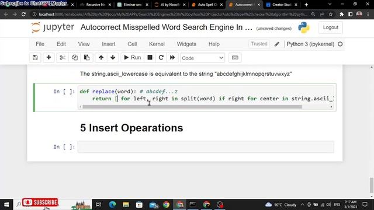Share this page icon in address bar

[x=322, y=14]
